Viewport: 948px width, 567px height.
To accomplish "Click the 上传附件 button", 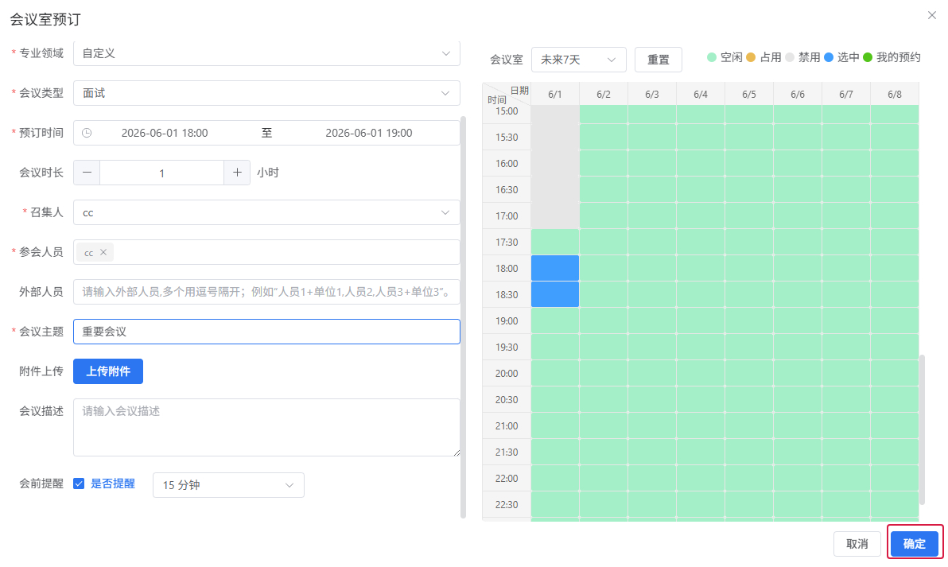I will [108, 371].
